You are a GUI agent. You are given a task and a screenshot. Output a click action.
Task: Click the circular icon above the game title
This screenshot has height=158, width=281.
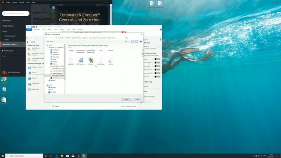54,7
